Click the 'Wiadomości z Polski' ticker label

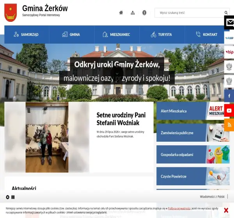[212, 197]
